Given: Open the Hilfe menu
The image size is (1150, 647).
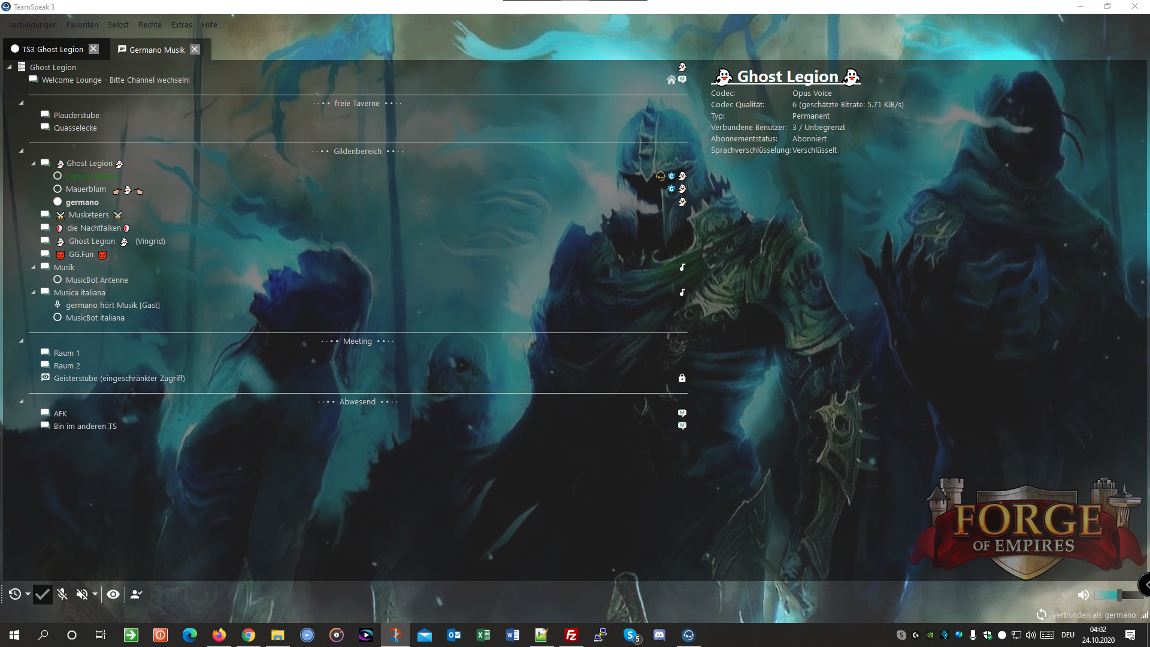Looking at the screenshot, I should pos(210,25).
